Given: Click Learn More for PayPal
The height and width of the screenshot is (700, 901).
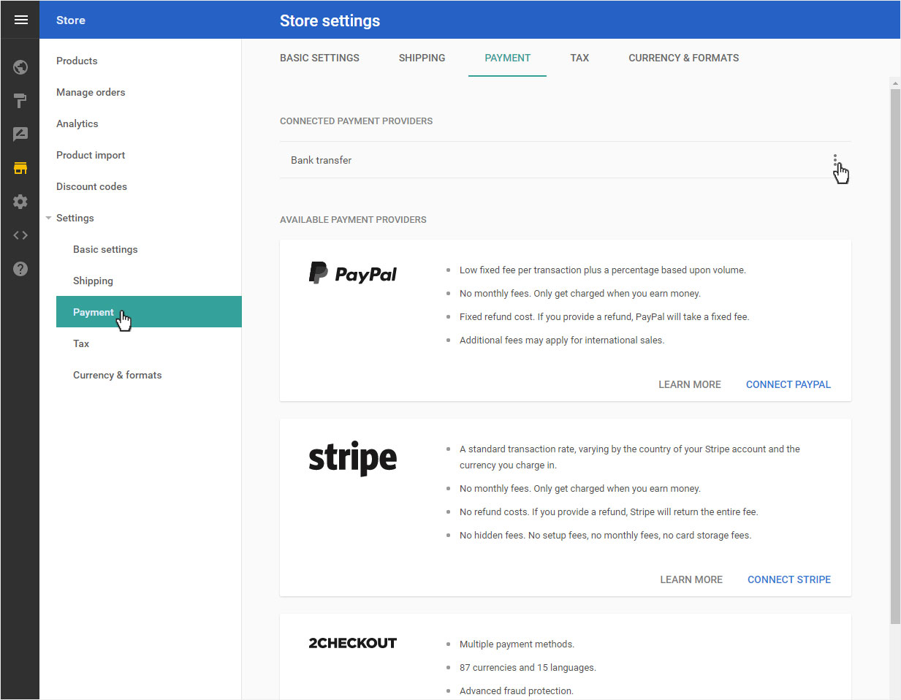Looking at the screenshot, I should pos(689,384).
